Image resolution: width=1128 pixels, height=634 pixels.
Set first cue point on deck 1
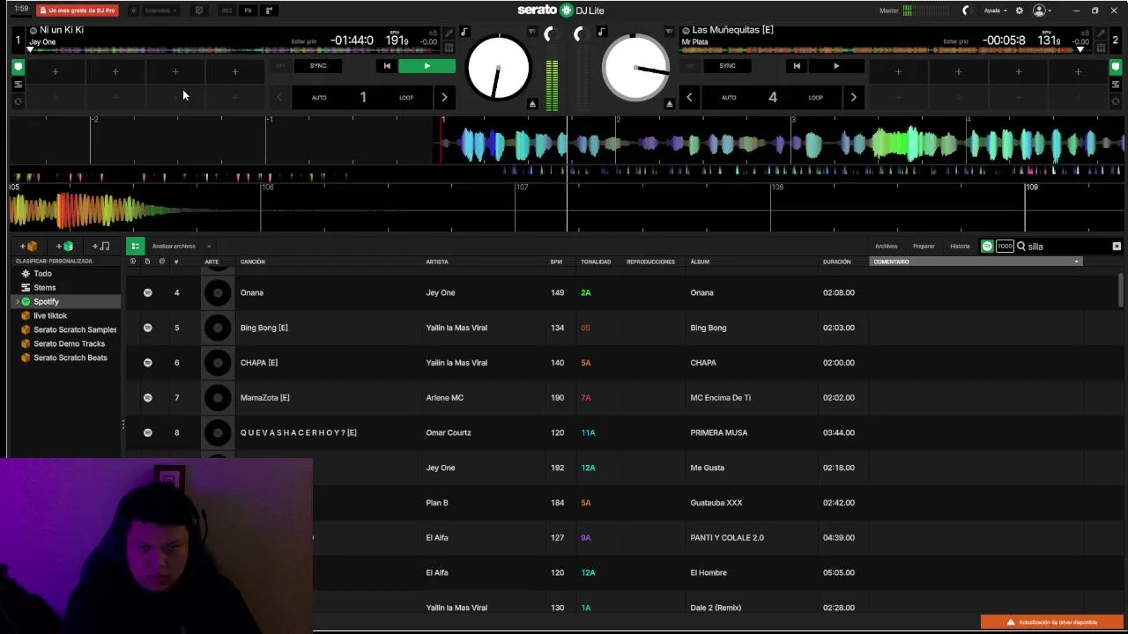click(x=56, y=72)
